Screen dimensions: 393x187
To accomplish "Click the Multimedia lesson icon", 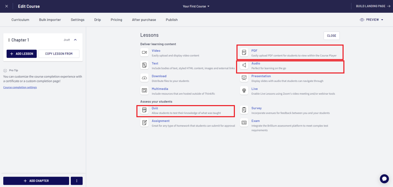I will pos(144,91).
